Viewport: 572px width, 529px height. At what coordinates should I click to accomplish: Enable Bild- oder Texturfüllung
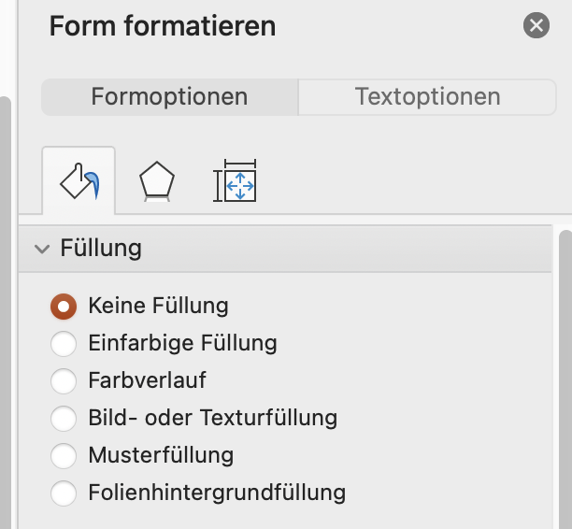point(64,419)
